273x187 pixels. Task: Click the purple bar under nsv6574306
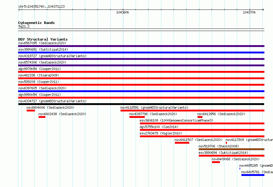pyautogui.click(x=141, y=65)
